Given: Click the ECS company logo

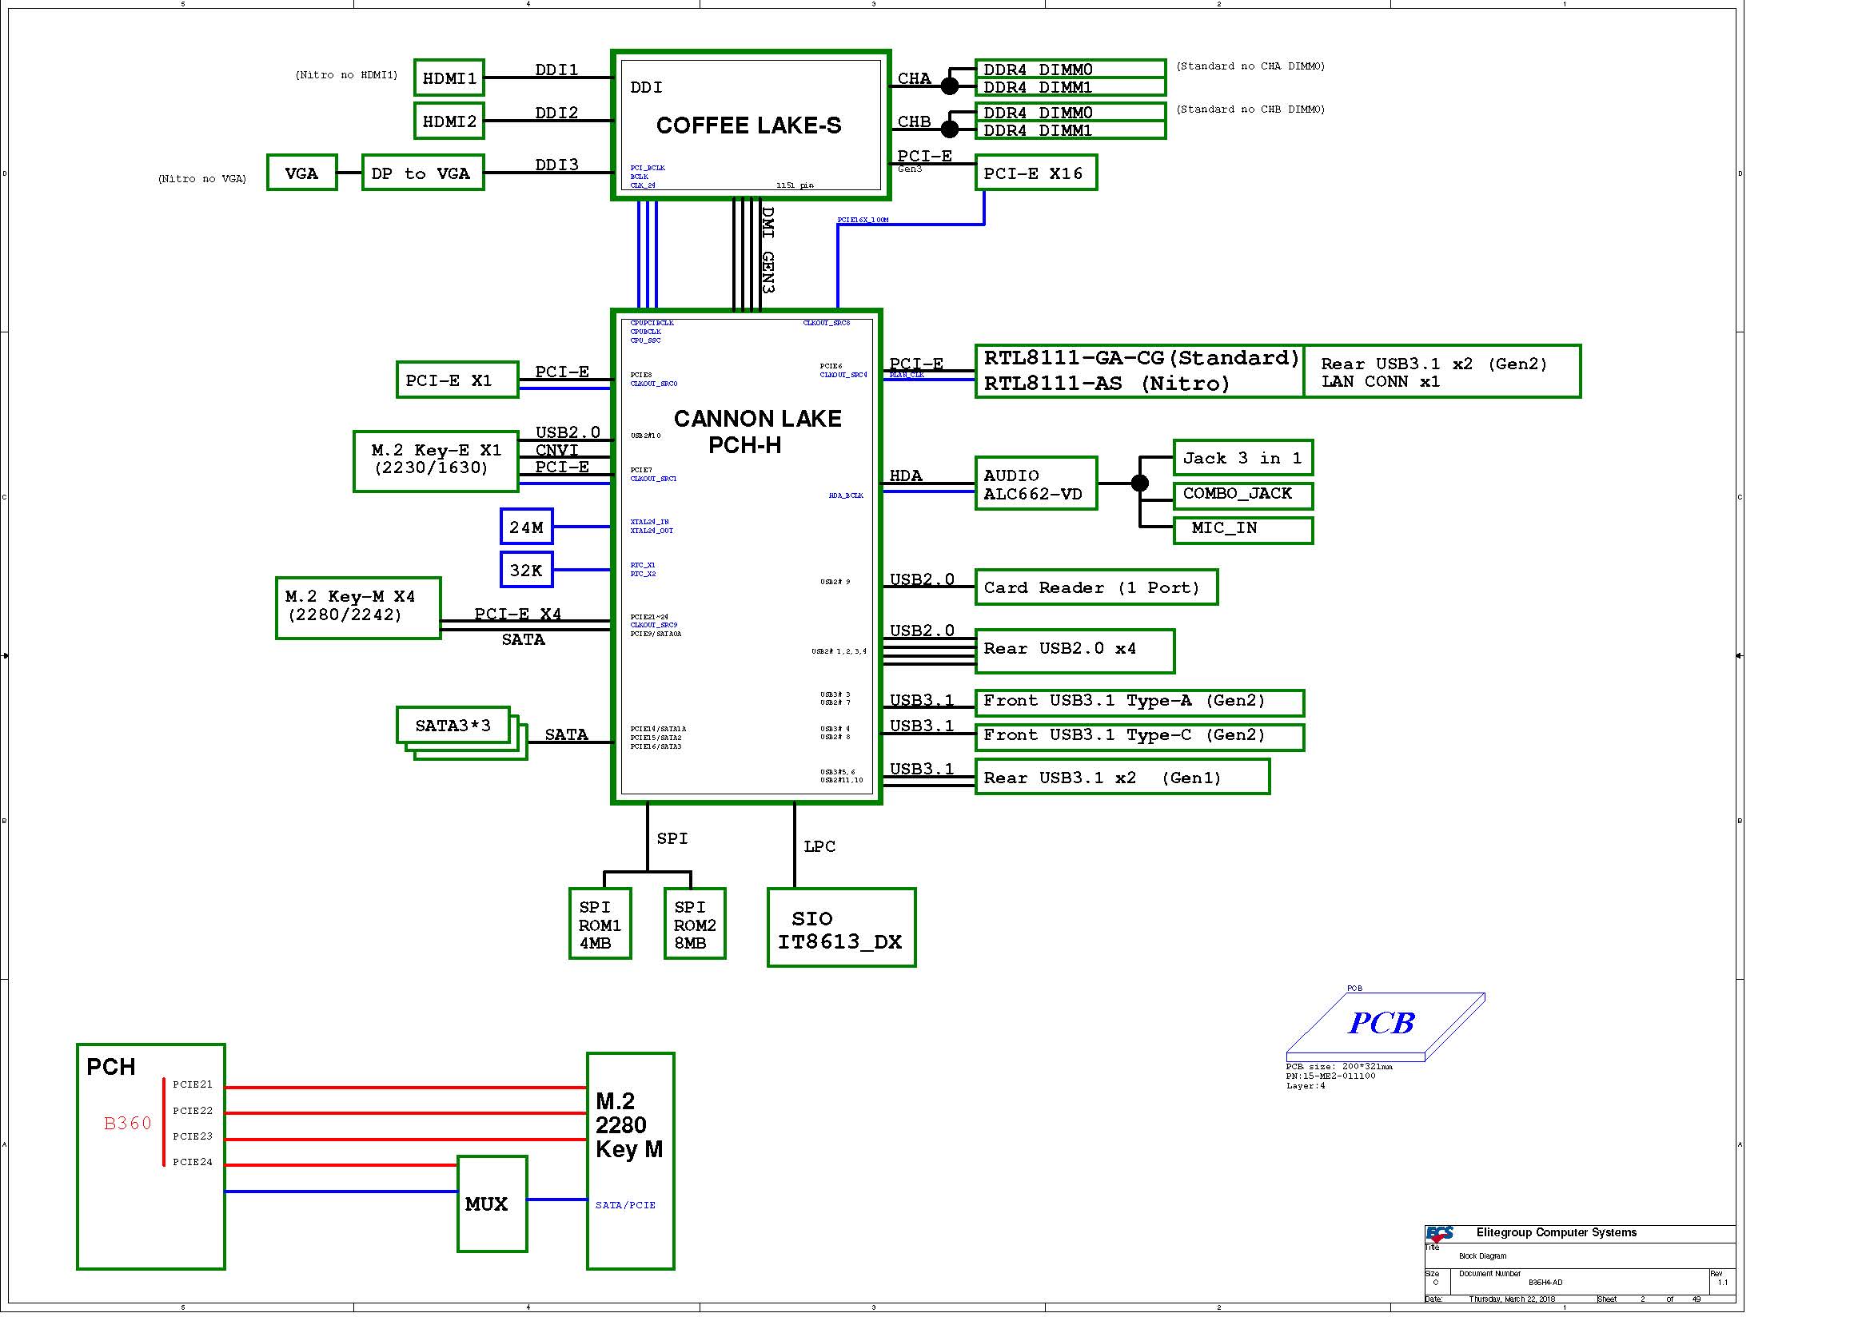Looking at the screenshot, I should [x=1439, y=1234].
